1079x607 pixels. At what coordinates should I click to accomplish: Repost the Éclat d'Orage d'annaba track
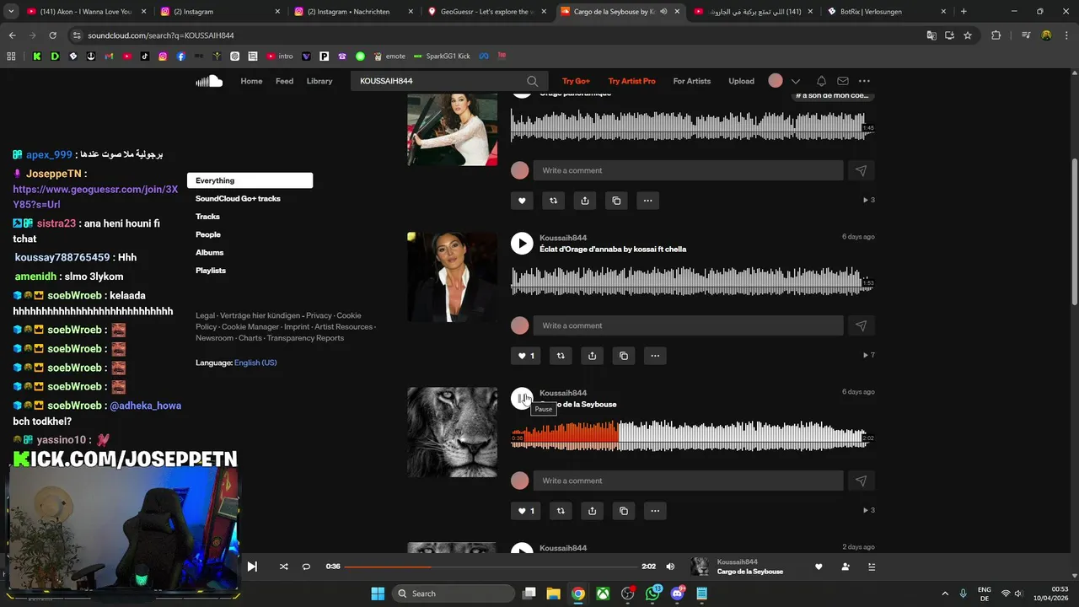click(x=561, y=356)
